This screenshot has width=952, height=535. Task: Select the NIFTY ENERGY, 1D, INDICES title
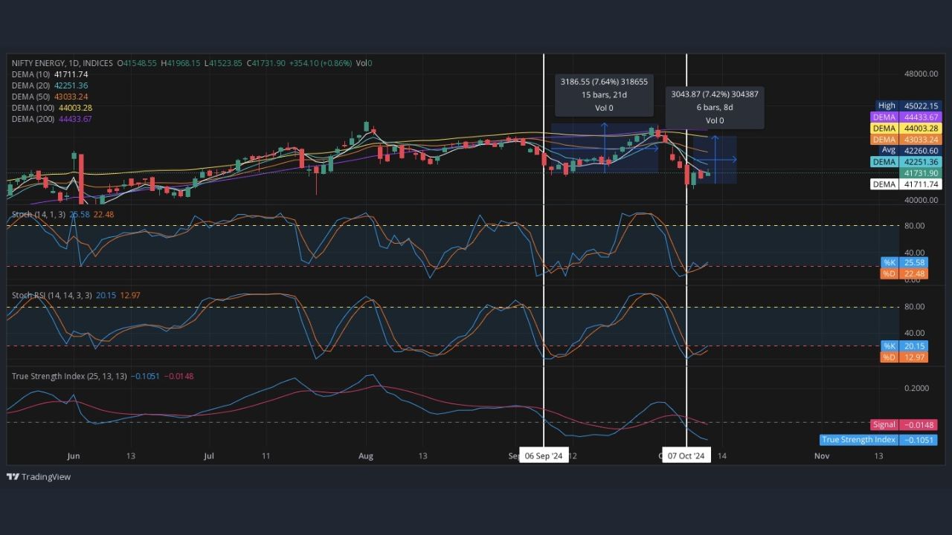pos(62,63)
